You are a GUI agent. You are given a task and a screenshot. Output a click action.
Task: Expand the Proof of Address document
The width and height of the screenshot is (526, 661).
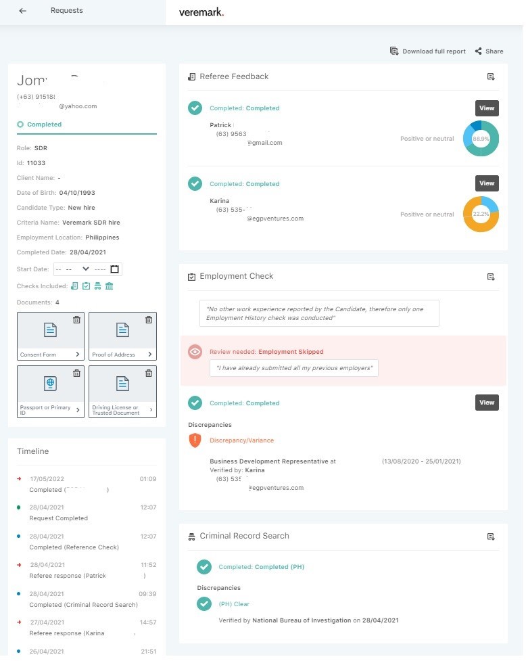tap(149, 355)
